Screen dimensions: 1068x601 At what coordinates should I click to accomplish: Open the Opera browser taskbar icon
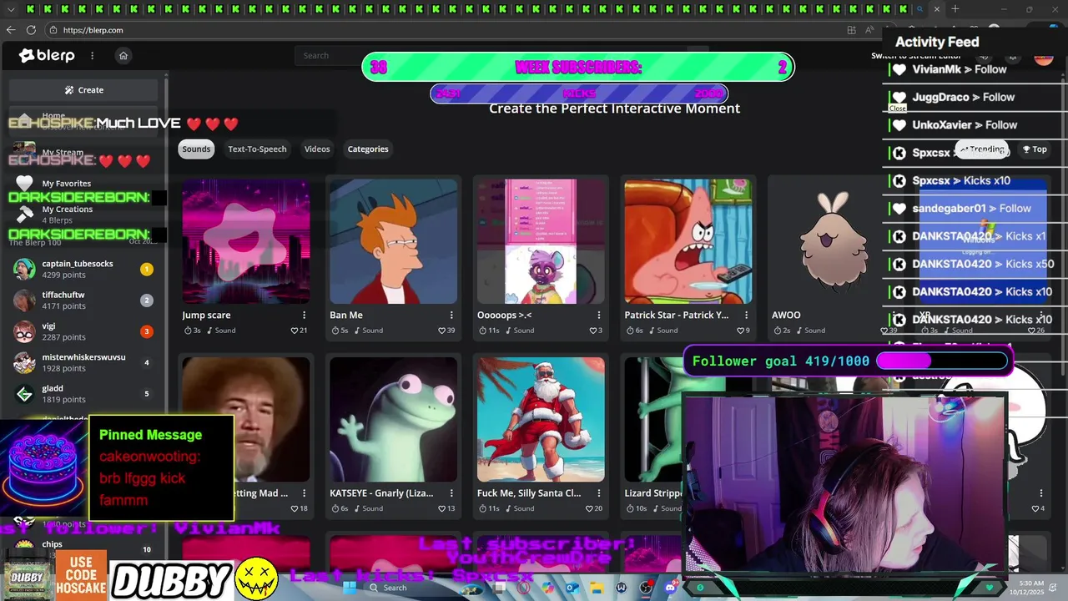tap(524, 588)
